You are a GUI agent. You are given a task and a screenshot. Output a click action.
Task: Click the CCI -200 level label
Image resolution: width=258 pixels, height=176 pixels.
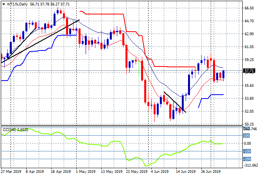[x=247, y=159]
